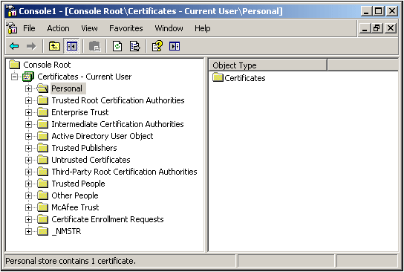This screenshot has width=404, height=272.
Task: Click the empty second column header
Action: click(362, 65)
